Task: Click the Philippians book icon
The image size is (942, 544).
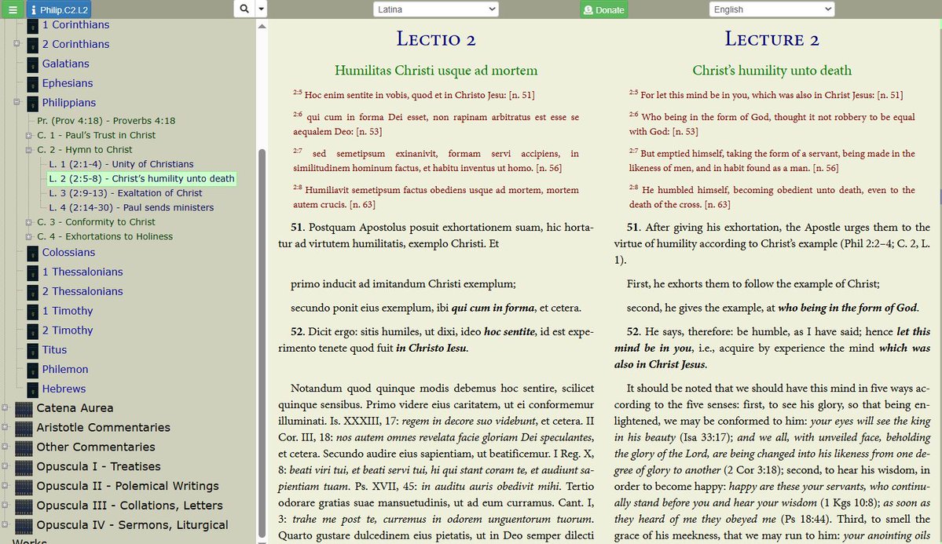Action: [32, 104]
